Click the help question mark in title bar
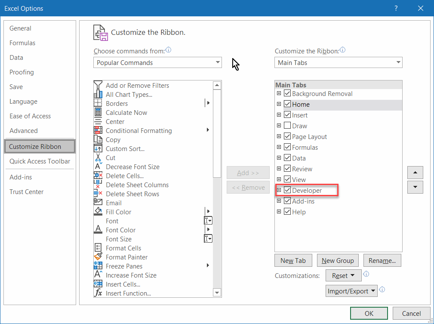This screenshot has height=324, width=434. coord(396,8)
